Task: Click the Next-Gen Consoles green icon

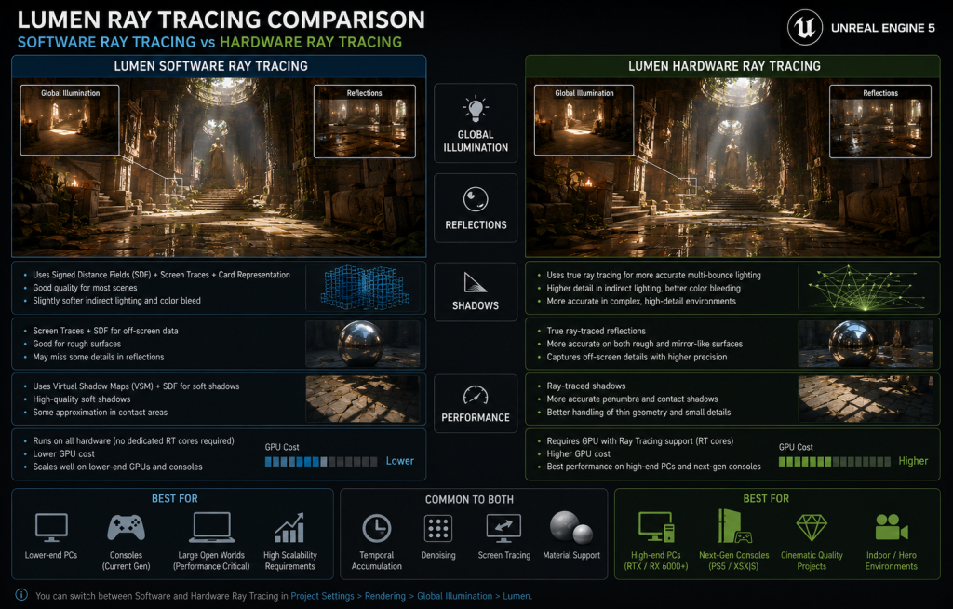Action: [733, 527]
